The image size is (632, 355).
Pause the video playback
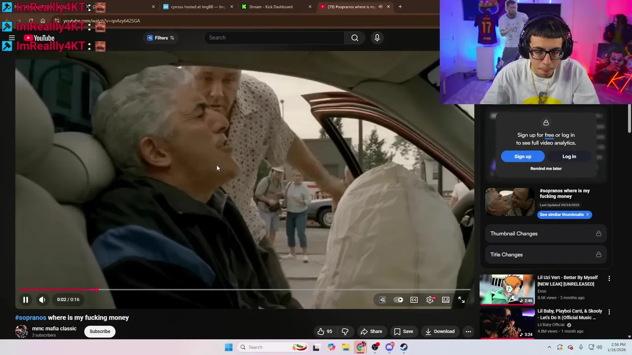coord(26,299)
